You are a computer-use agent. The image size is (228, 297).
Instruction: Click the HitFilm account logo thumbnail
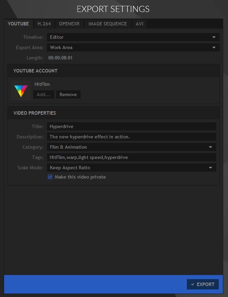(x=21, y=90)
